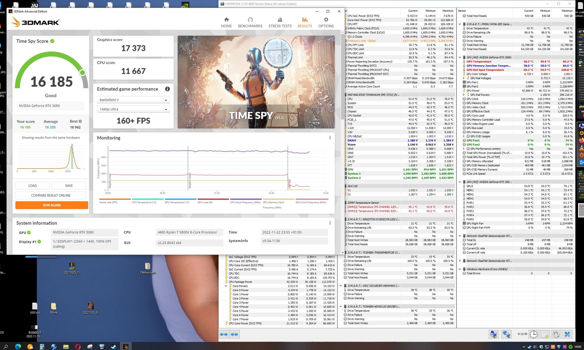Image resolution: width=584 pixels, height=350 pixels.
Task: Open the OPTIONS tab in 3DMark
Action: tap(326, 22)
